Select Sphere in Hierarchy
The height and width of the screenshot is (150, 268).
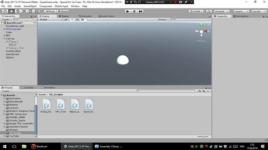click(10, 57)
